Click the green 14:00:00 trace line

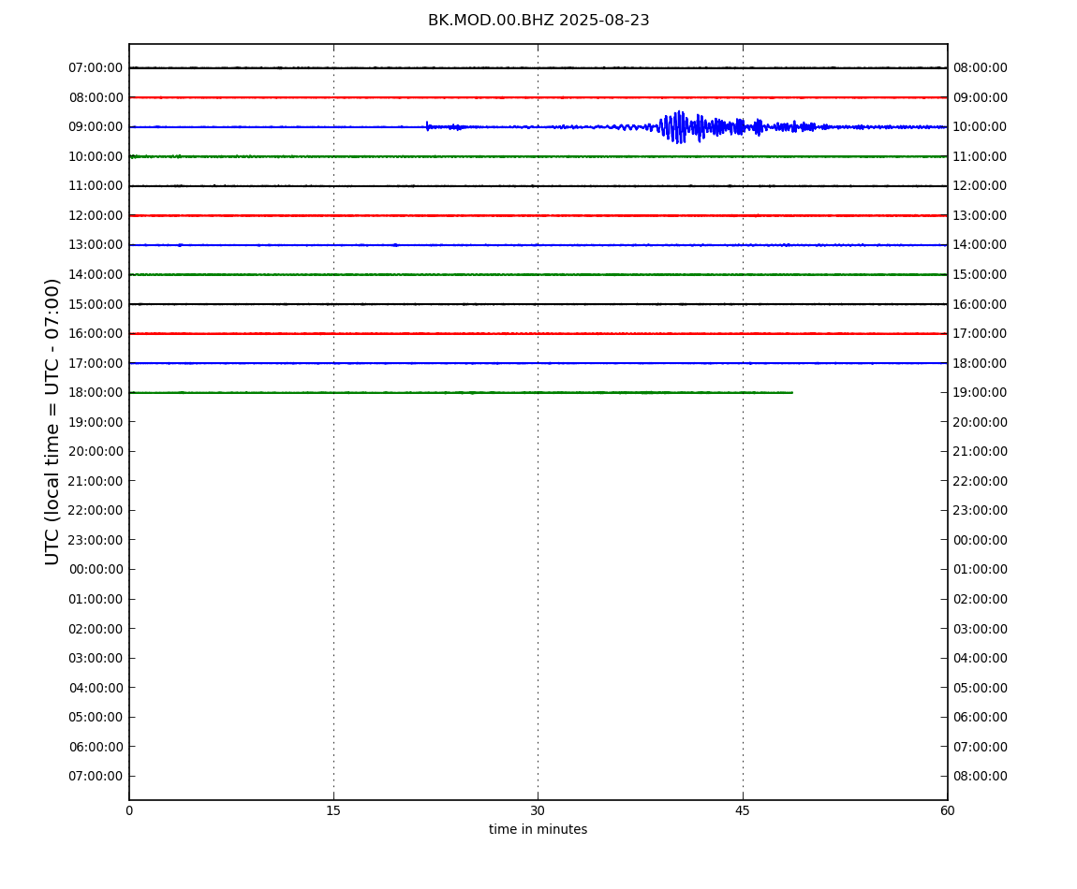click(x=538, y=274)
